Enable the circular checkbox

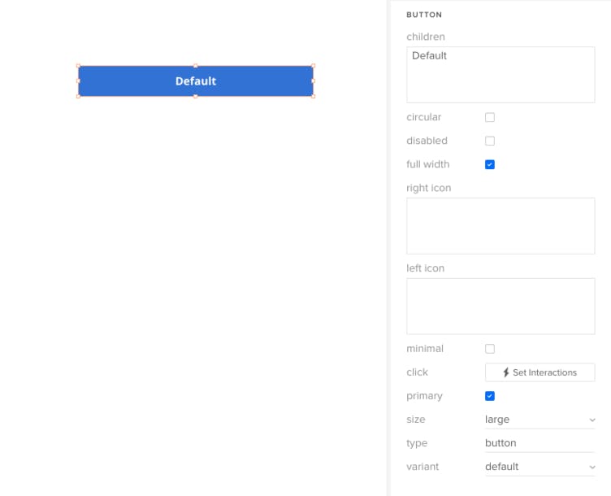pyautogui.click(x=490, y=118)
